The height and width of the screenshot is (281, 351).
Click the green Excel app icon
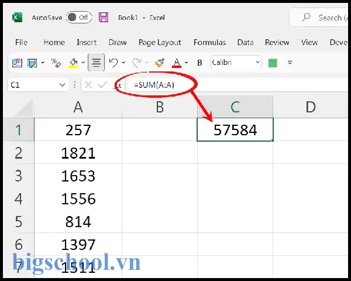17,17
